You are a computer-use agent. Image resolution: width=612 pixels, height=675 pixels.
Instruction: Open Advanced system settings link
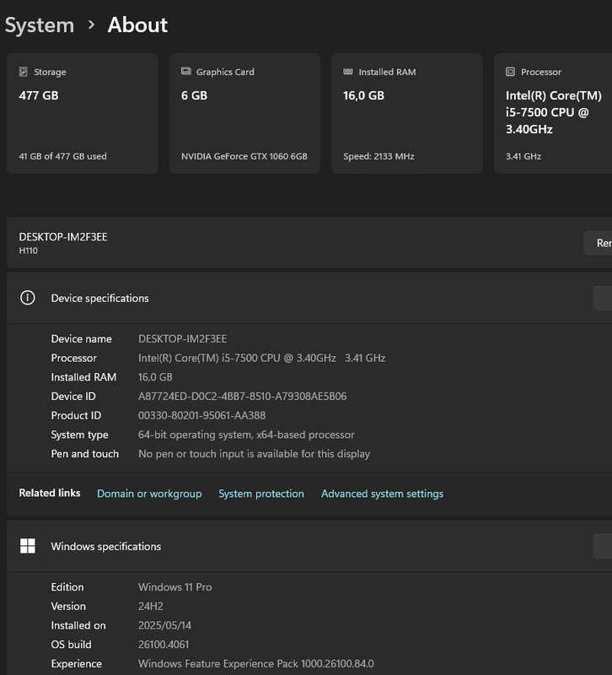[x=382, y=494]
